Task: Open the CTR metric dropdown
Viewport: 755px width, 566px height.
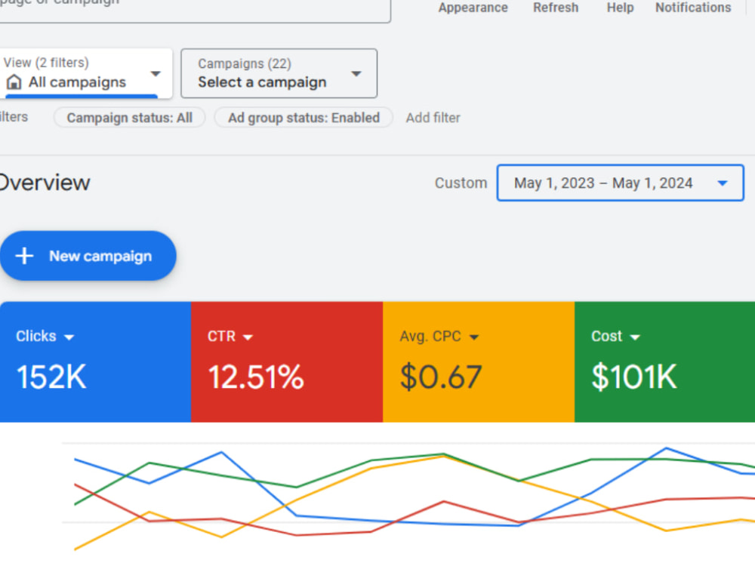Action: pyautogui.click(x=230, y=337)
